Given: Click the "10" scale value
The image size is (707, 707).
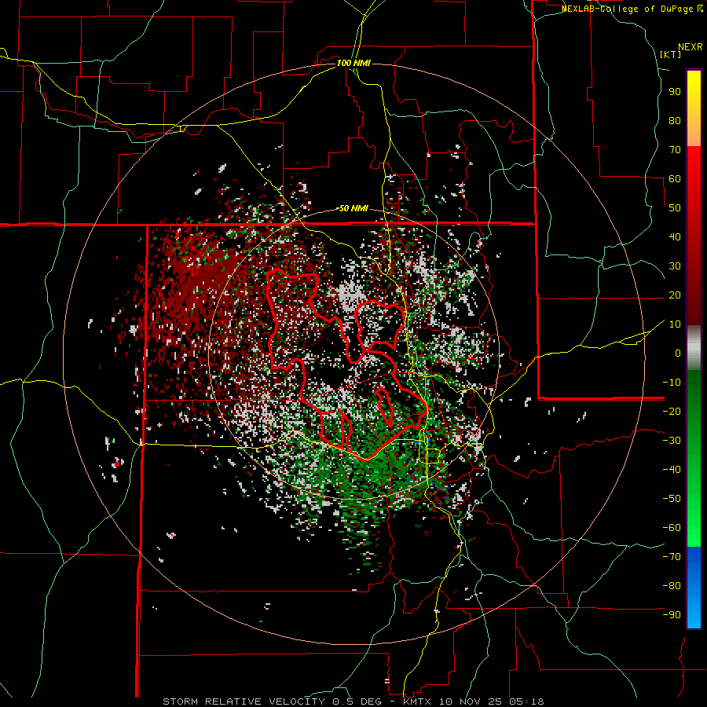Looking at the screenshot, I should pyautogui.click(x=675, y=324).
